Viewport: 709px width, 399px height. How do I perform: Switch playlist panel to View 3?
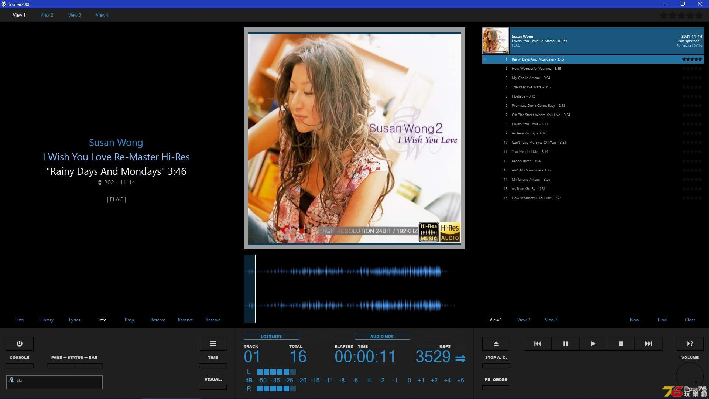click(551, 320)
